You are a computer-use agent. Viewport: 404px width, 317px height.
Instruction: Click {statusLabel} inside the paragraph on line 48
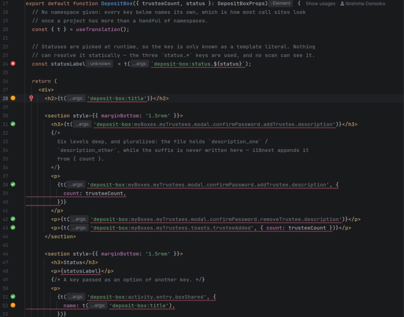click(x=81, y=271)
